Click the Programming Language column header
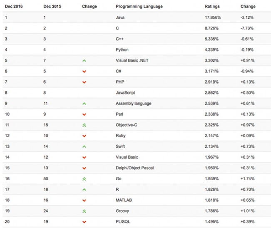 click(x=139, y=7)
